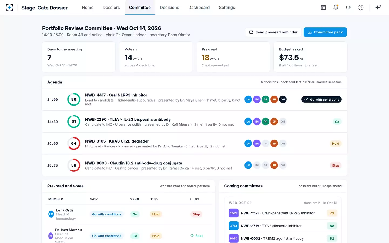Click the 5521 tile in Coming committees
Screen dimensions: 389x243
click(234, 213)
